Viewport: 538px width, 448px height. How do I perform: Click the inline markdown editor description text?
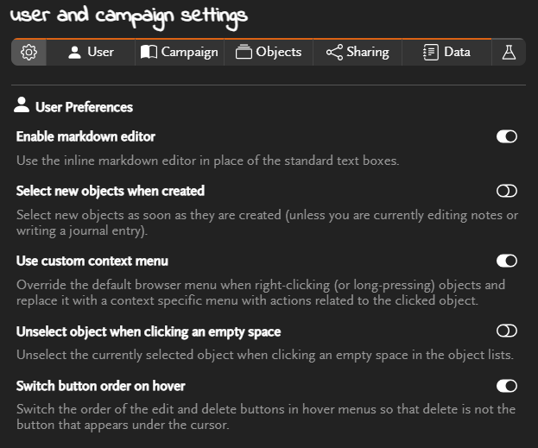point(207,161)
